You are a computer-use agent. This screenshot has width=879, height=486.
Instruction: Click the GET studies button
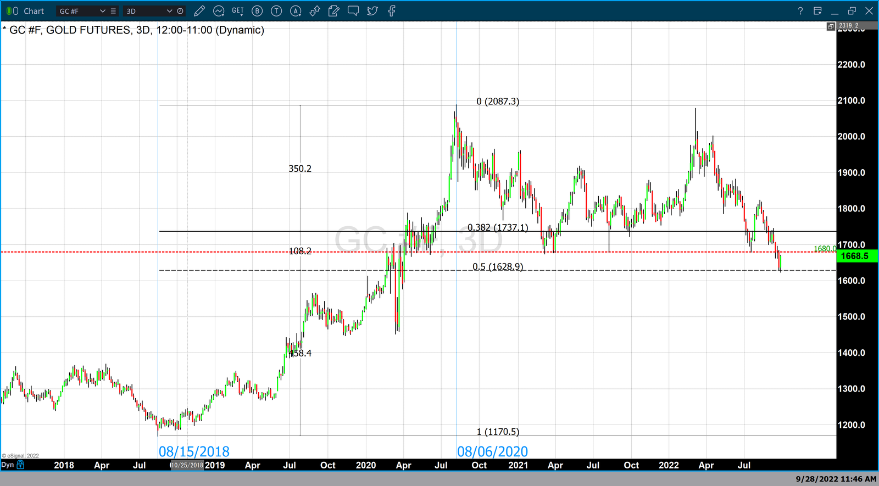tap(237, 11)
